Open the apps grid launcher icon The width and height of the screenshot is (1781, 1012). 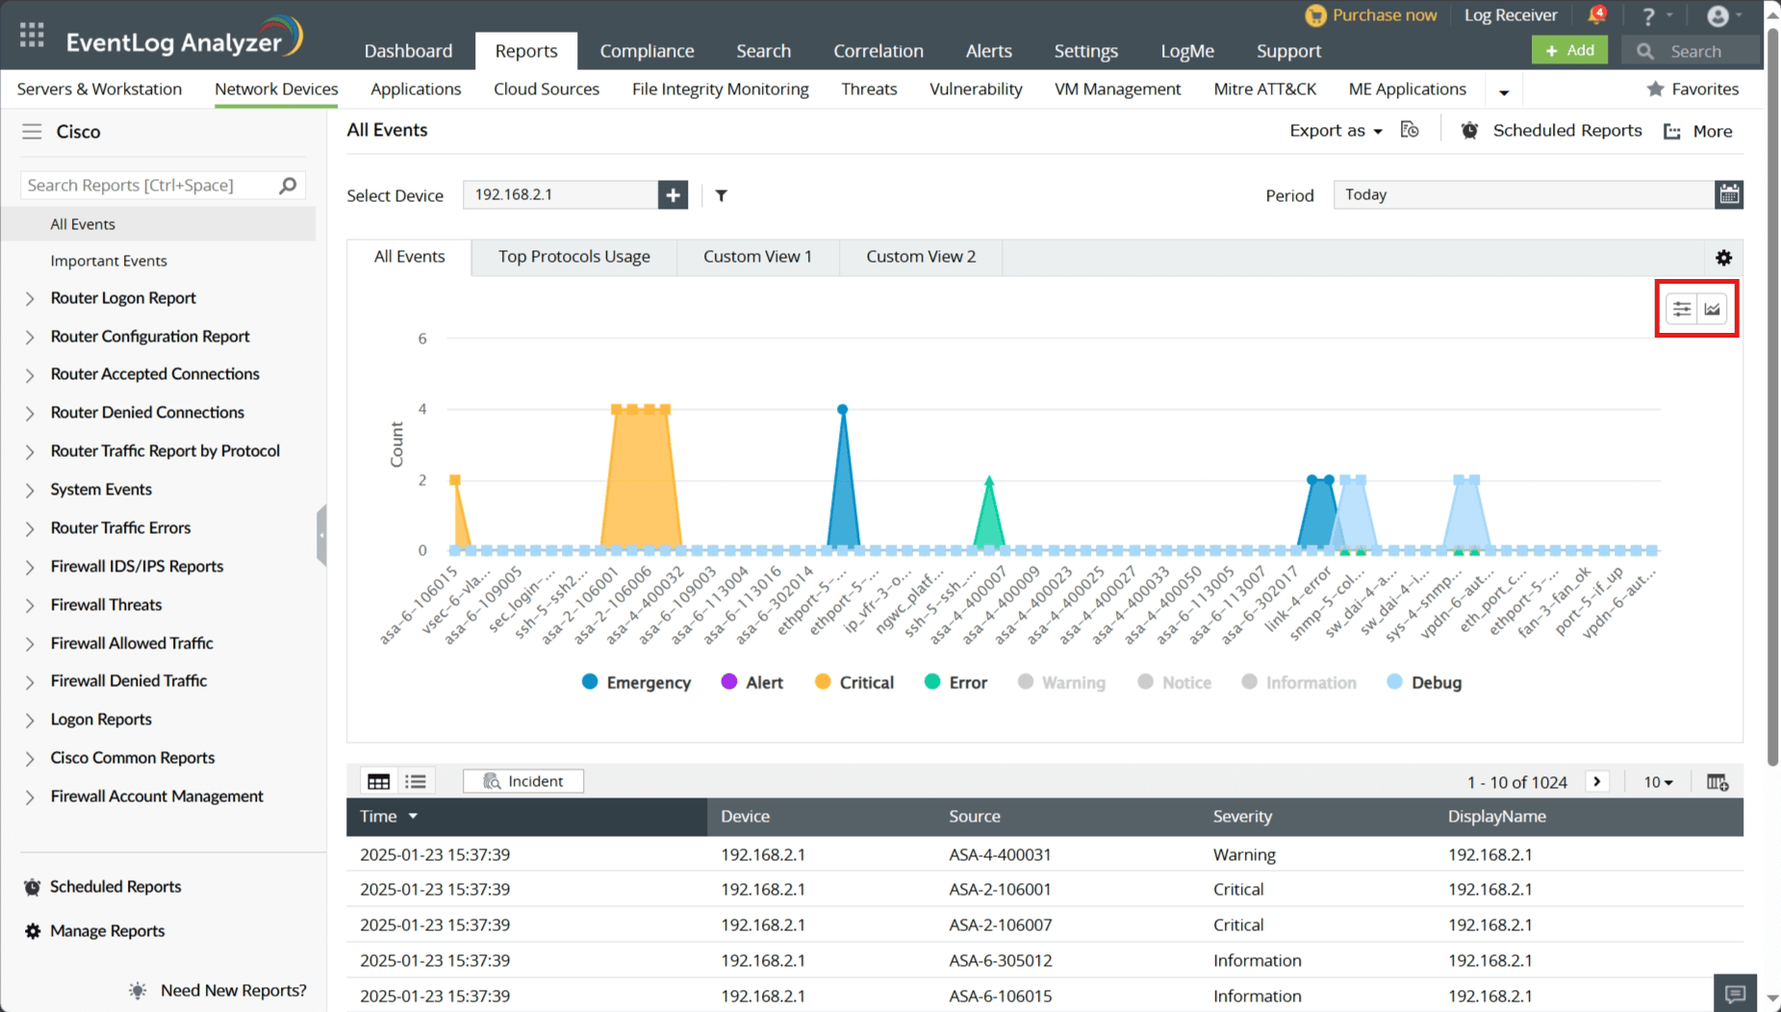[32, 36]
